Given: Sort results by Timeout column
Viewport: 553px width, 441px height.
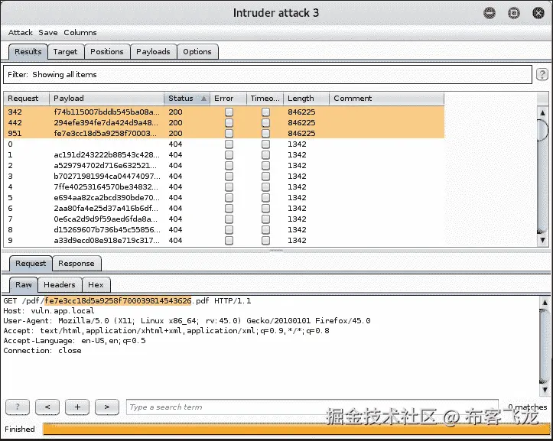Looking at the screenshot, I should click(265, 99).
